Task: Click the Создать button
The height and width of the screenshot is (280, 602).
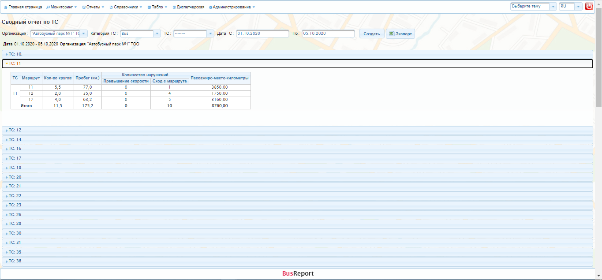Action: (x=372, y=34)
